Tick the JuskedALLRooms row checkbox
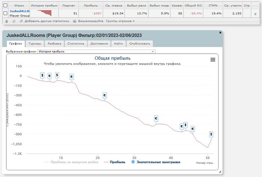262x177 pixels. click(5, 13)
